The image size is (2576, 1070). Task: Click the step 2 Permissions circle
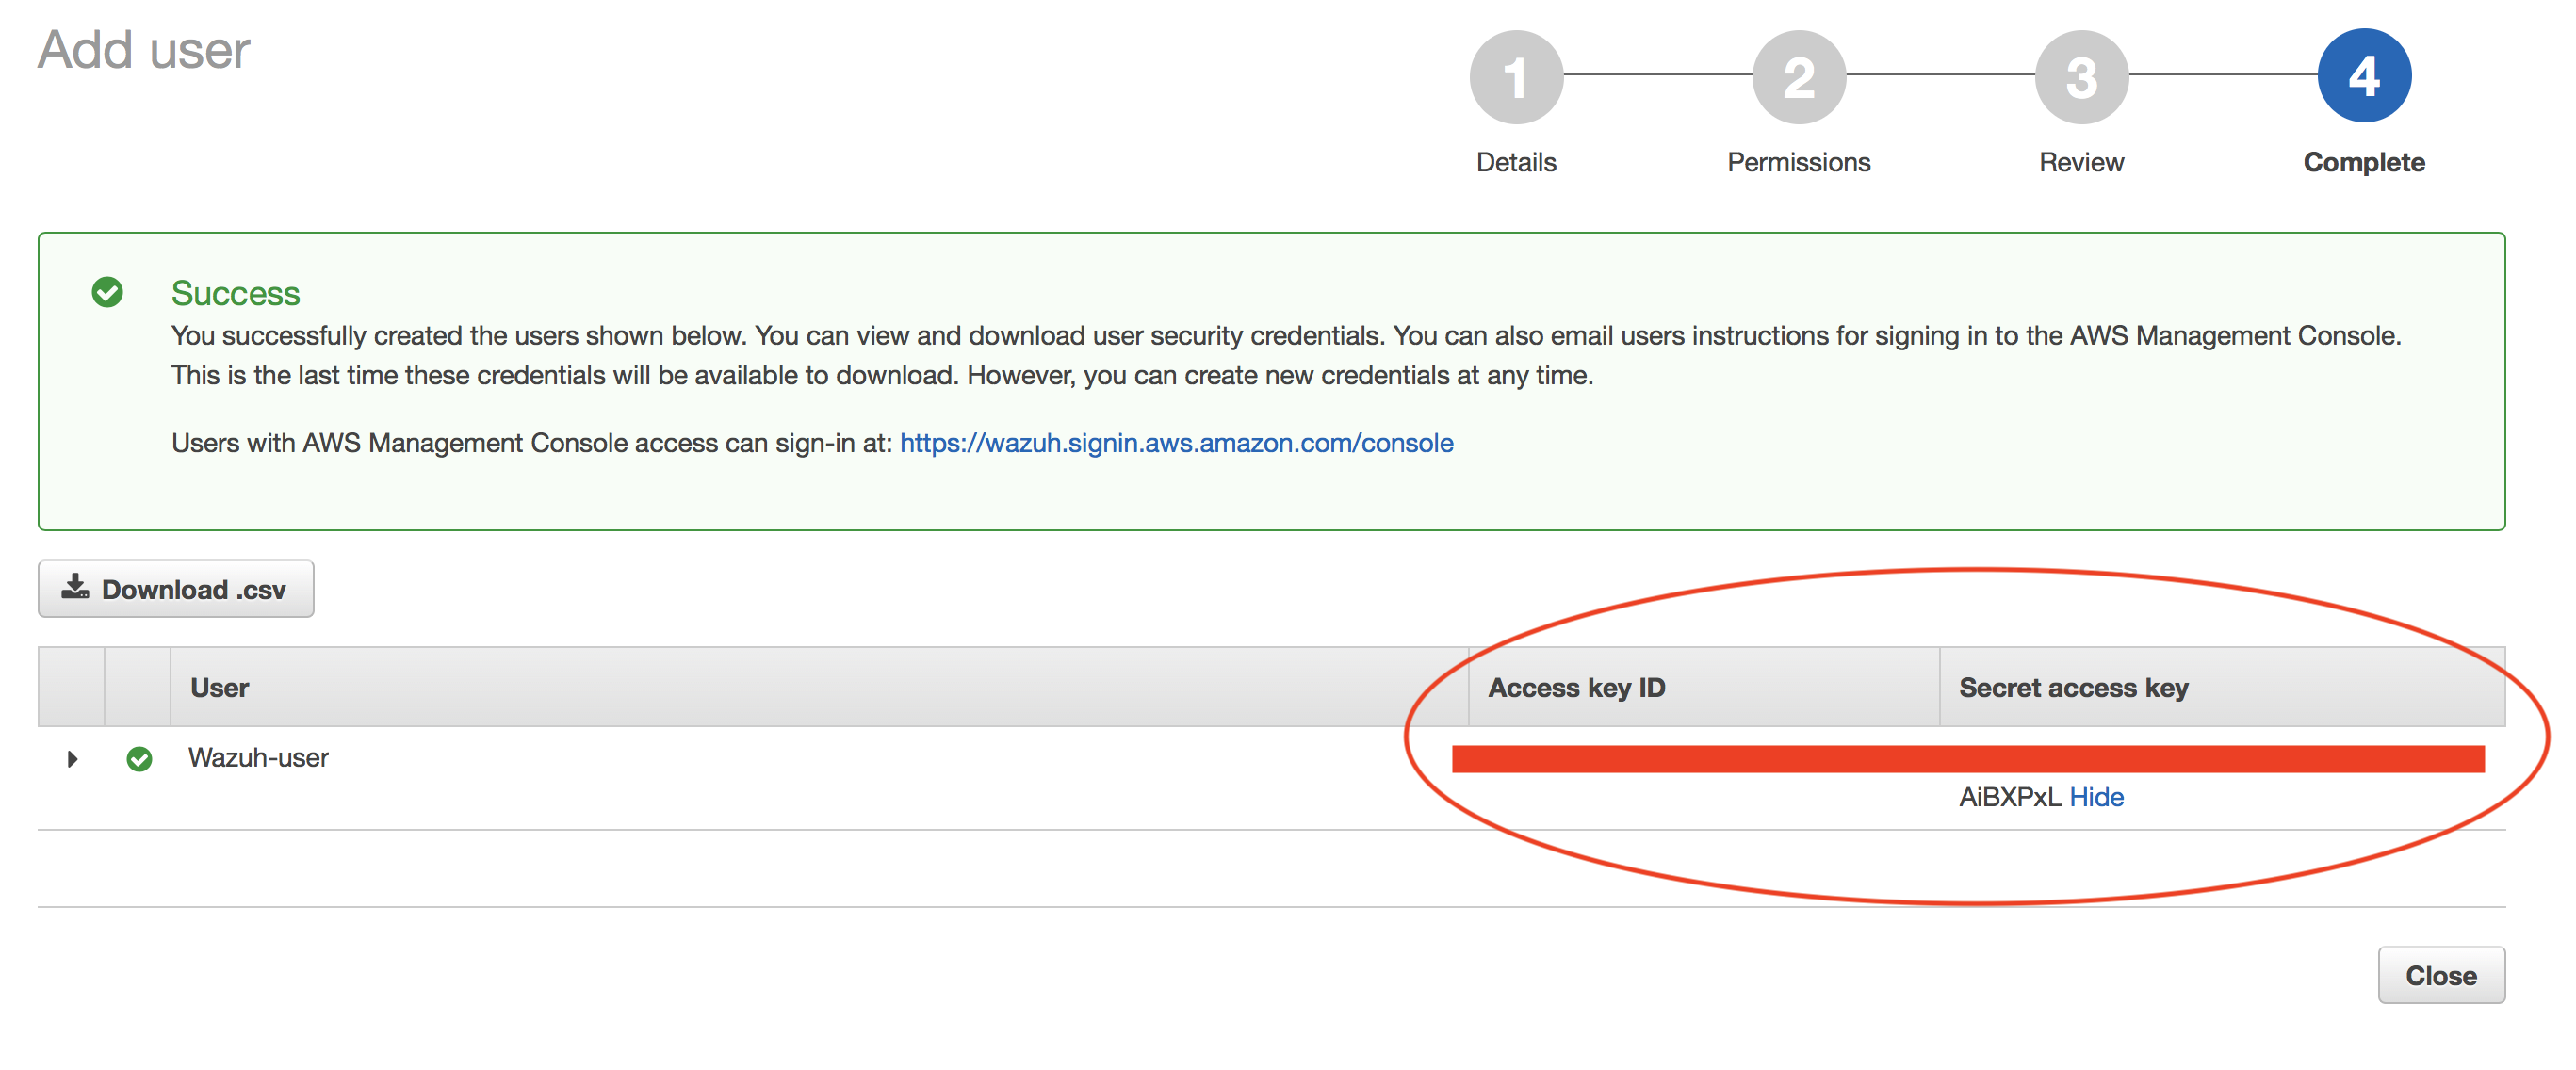click(x=1798, y=77)
